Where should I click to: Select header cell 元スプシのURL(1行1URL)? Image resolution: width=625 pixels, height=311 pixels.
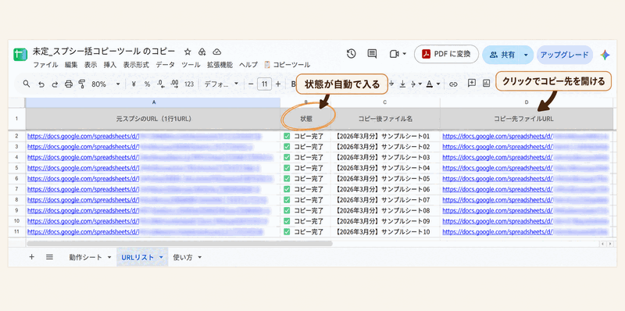tap(153, 119)
